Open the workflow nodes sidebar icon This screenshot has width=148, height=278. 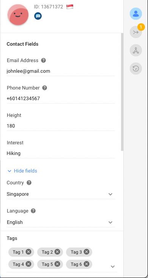(x=135, y=50)
